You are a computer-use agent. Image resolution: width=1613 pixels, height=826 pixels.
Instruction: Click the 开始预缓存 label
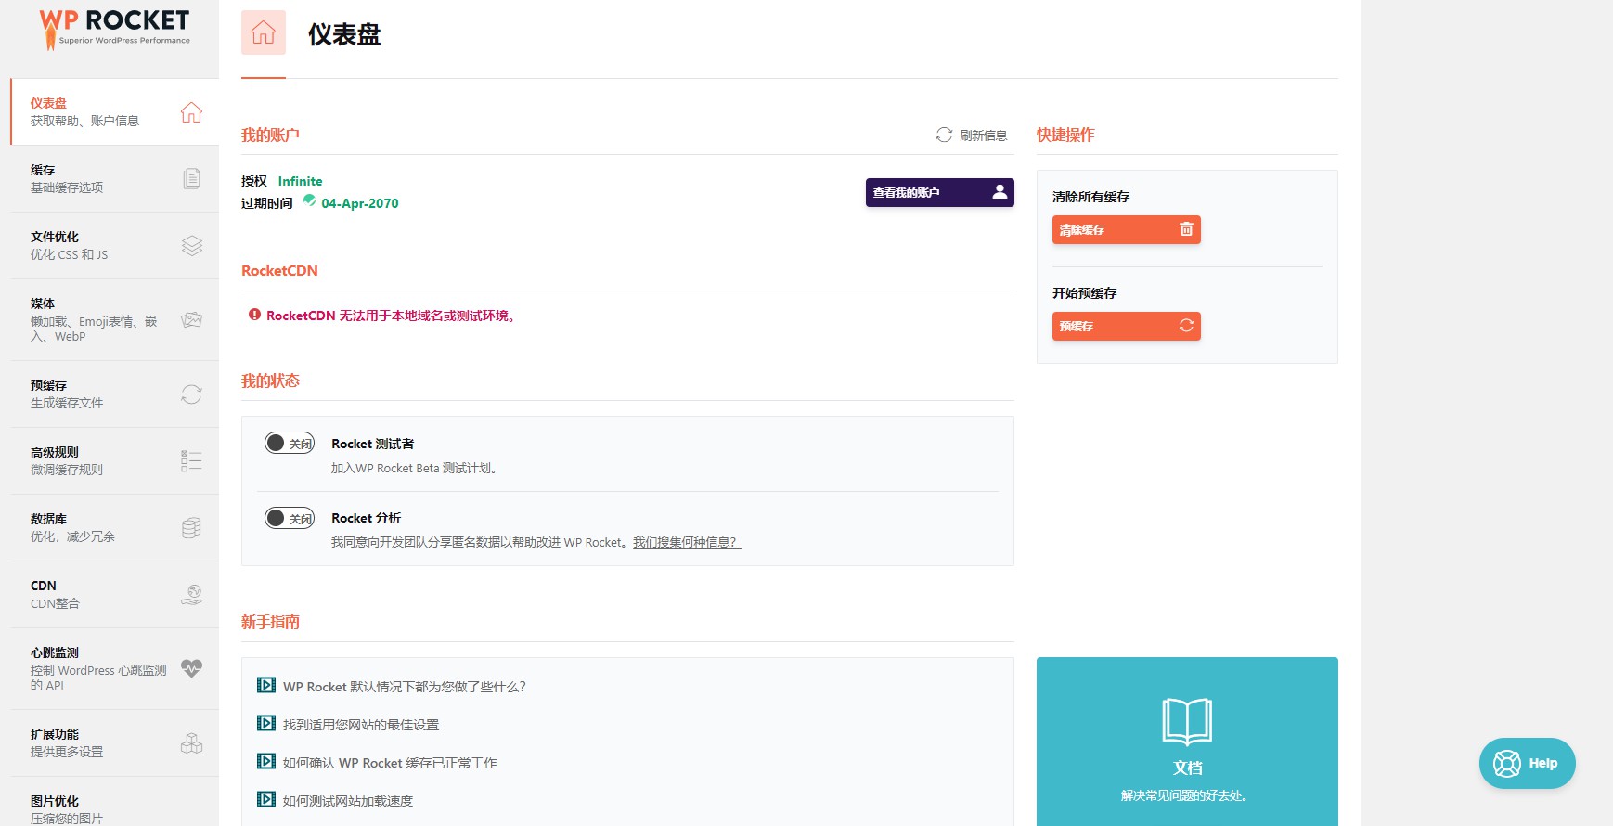(x=1084, y=293)
